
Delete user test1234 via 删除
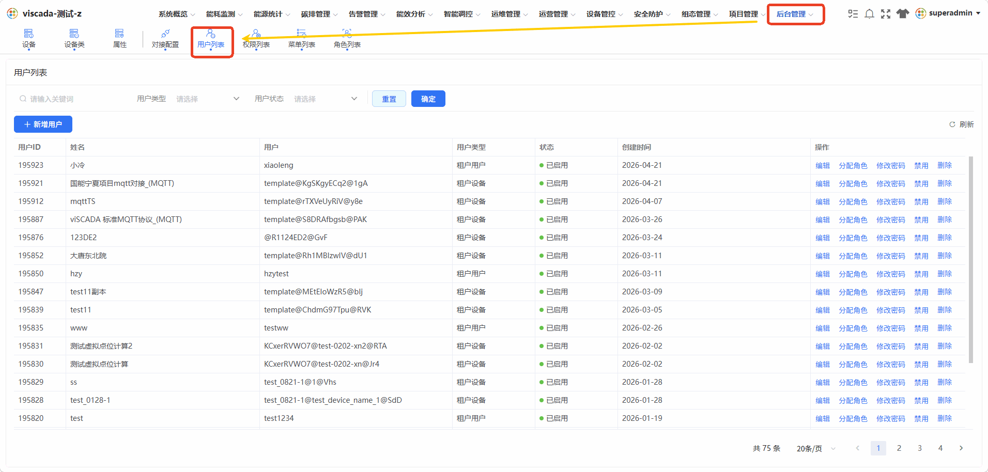pos(945,418)
